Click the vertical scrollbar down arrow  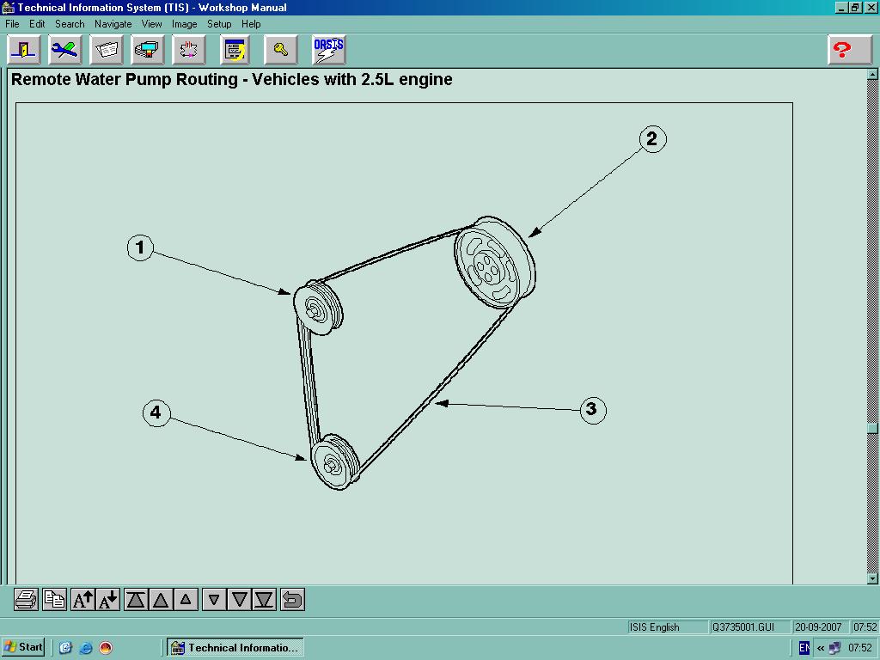coord(873,578)
